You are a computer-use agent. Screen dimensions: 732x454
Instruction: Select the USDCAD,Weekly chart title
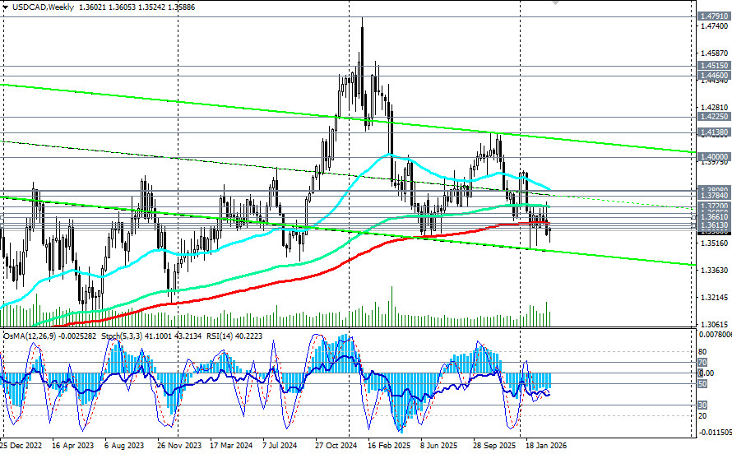coord(43,7)
